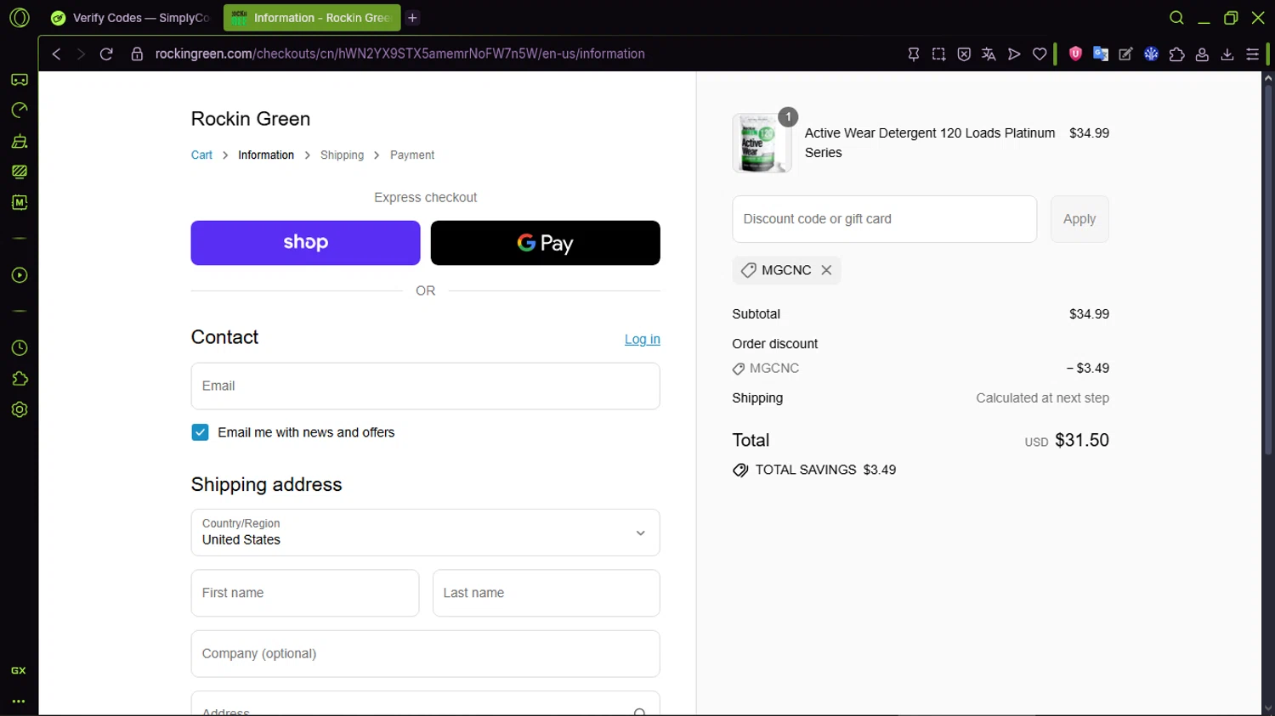This screenshot has width=1275, height=716.
Task: Click the Company (optional) field
Action: (x=426, y=654)
